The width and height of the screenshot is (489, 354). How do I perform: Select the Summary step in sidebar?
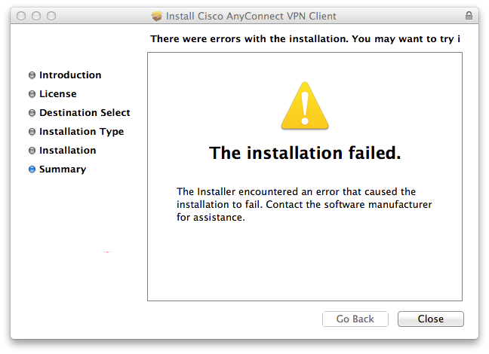[x=63, y=169]
